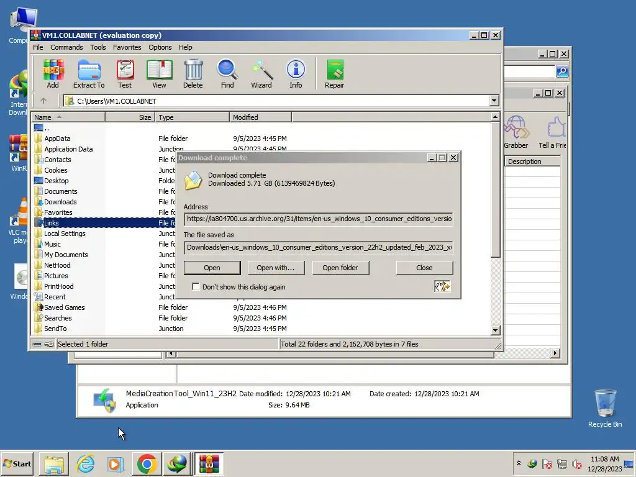The image size is (636, 477).
Task: Click the Grabber icon in background window
Action: click(516, 132)
